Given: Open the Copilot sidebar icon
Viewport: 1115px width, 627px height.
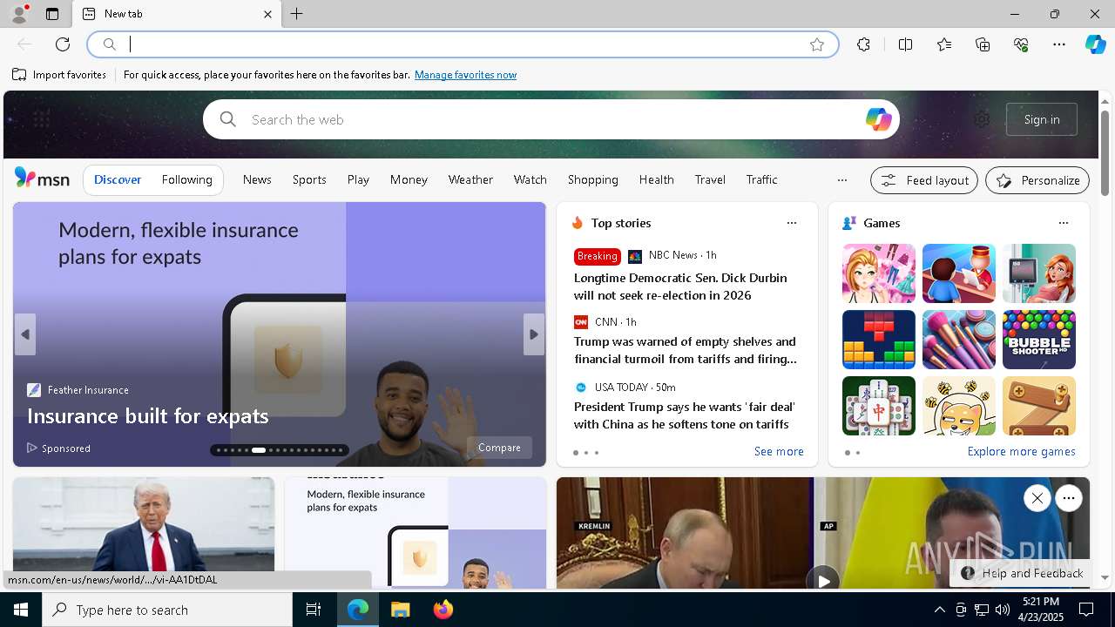Looking at the screenshot, I should coord(1095,44).
